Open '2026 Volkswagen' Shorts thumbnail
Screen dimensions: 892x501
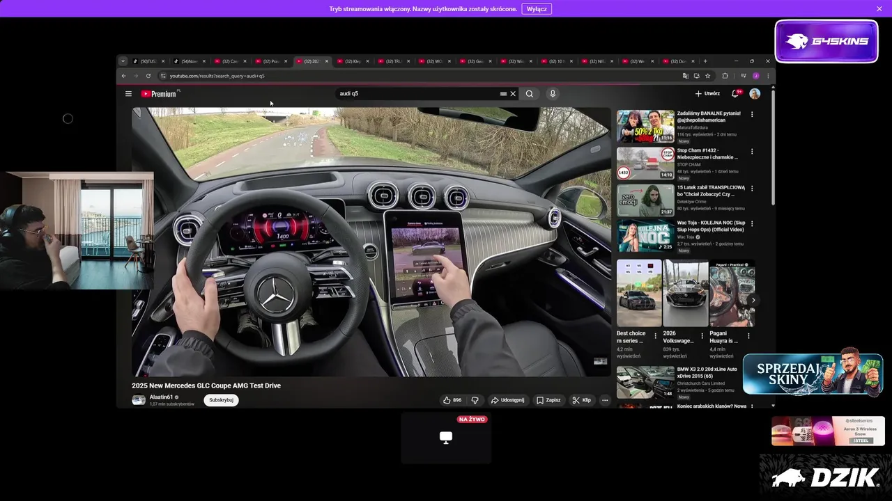686,293
